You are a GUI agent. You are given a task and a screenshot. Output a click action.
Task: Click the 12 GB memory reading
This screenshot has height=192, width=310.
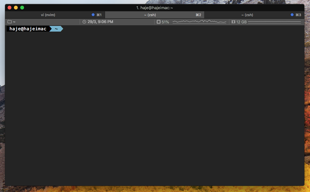[x=241, y=22]
